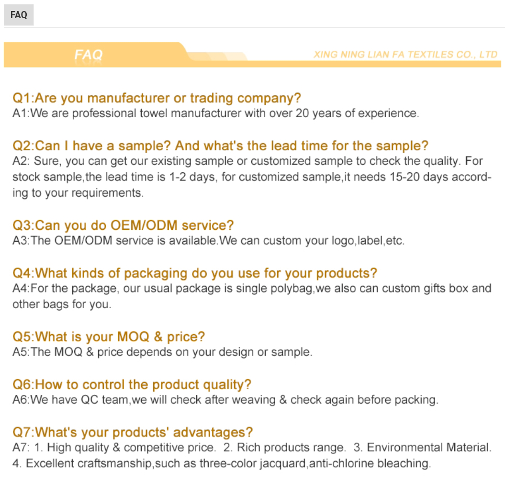
Task: Select question Q7 about products' advantages
Action: (x=133, y=432)
